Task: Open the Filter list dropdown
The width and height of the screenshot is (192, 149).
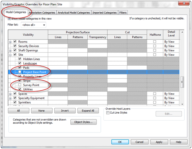Action: pyautogui.click(x=33, y=25)
